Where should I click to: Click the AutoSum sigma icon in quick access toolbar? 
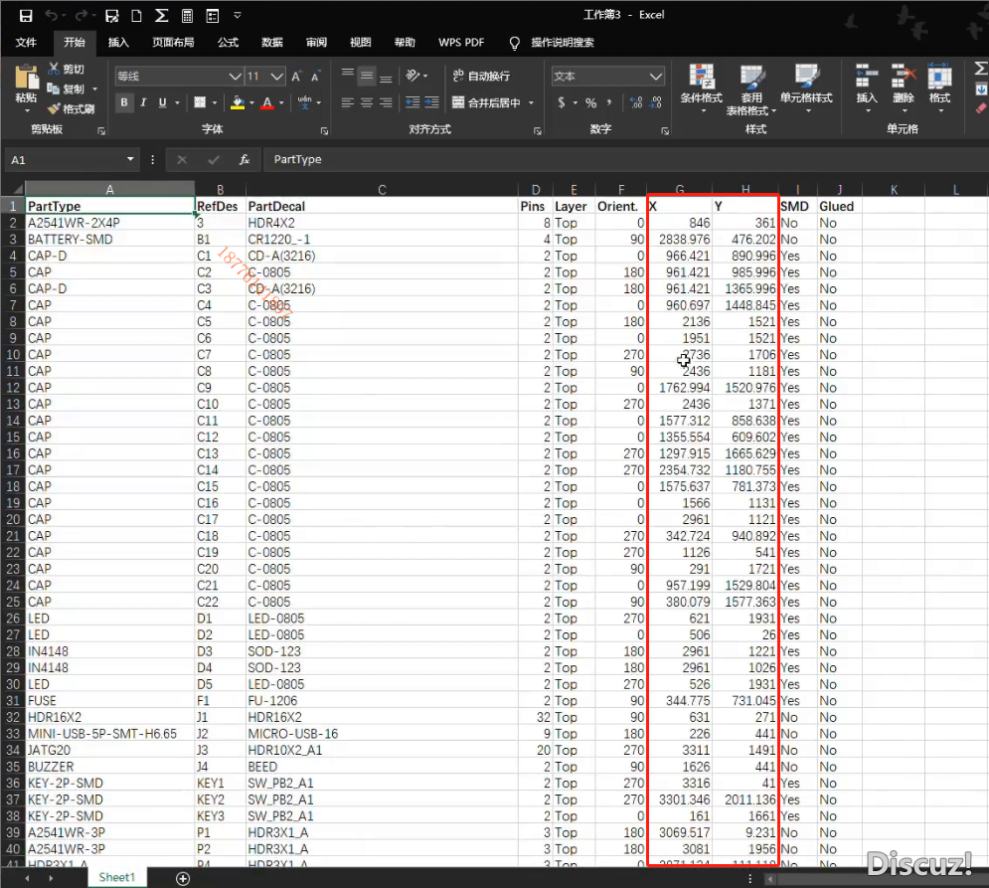[x=161, y=16]
